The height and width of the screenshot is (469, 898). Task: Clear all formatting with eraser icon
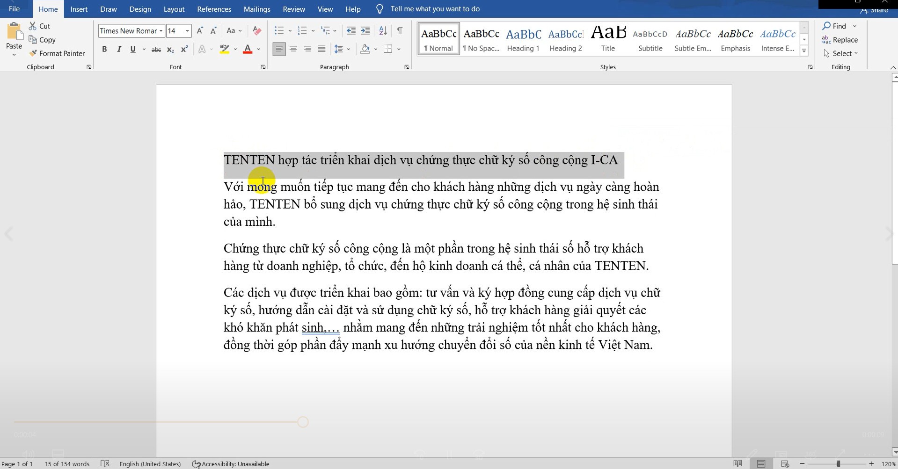pyautogui.click(x=257, y=31)
